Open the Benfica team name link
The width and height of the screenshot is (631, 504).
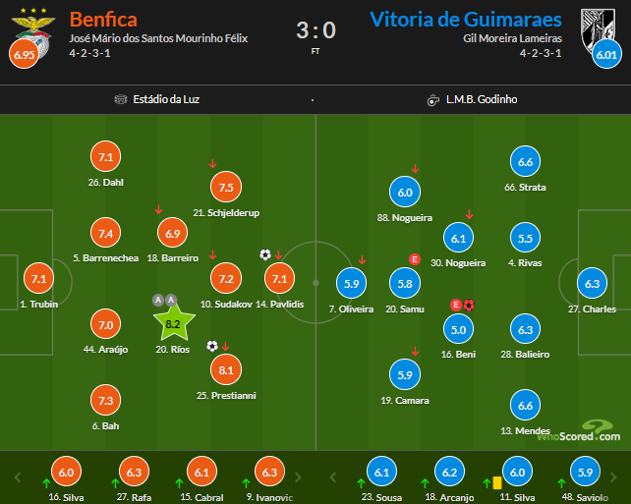coord(103,20)
